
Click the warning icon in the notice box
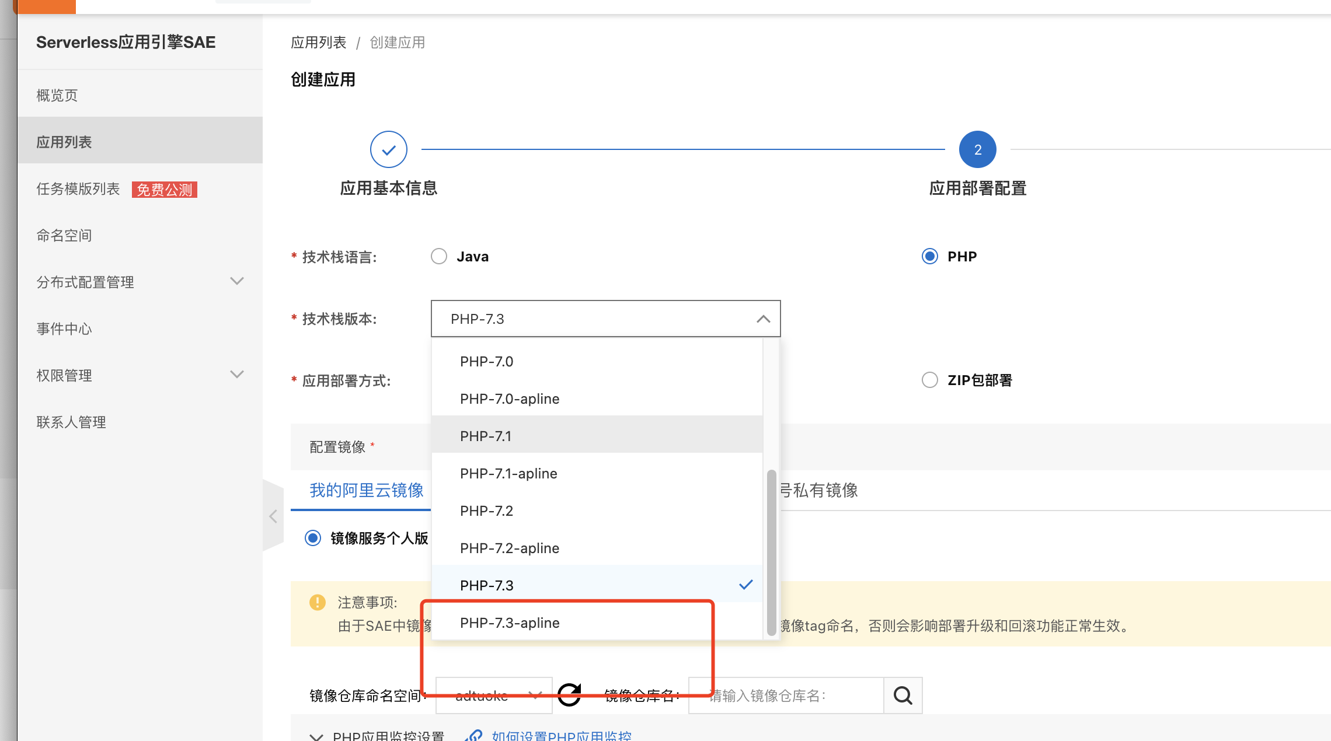pos(317,602)
